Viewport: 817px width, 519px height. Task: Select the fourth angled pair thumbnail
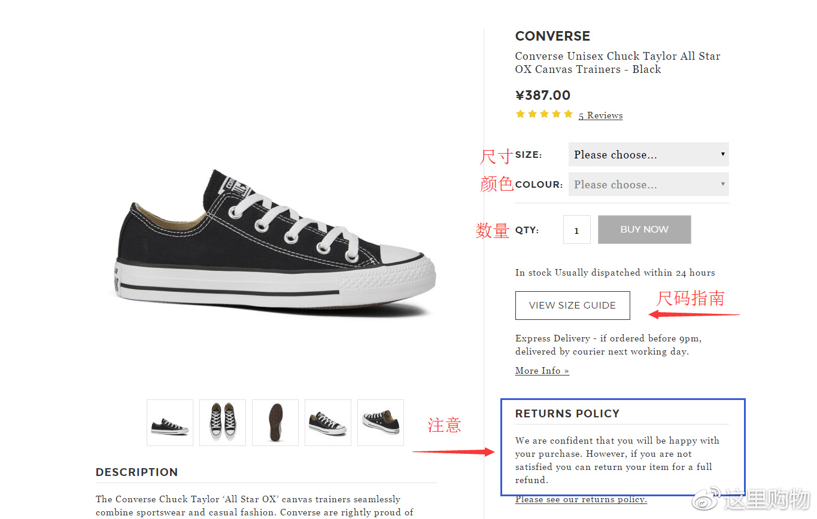[328, 423]
